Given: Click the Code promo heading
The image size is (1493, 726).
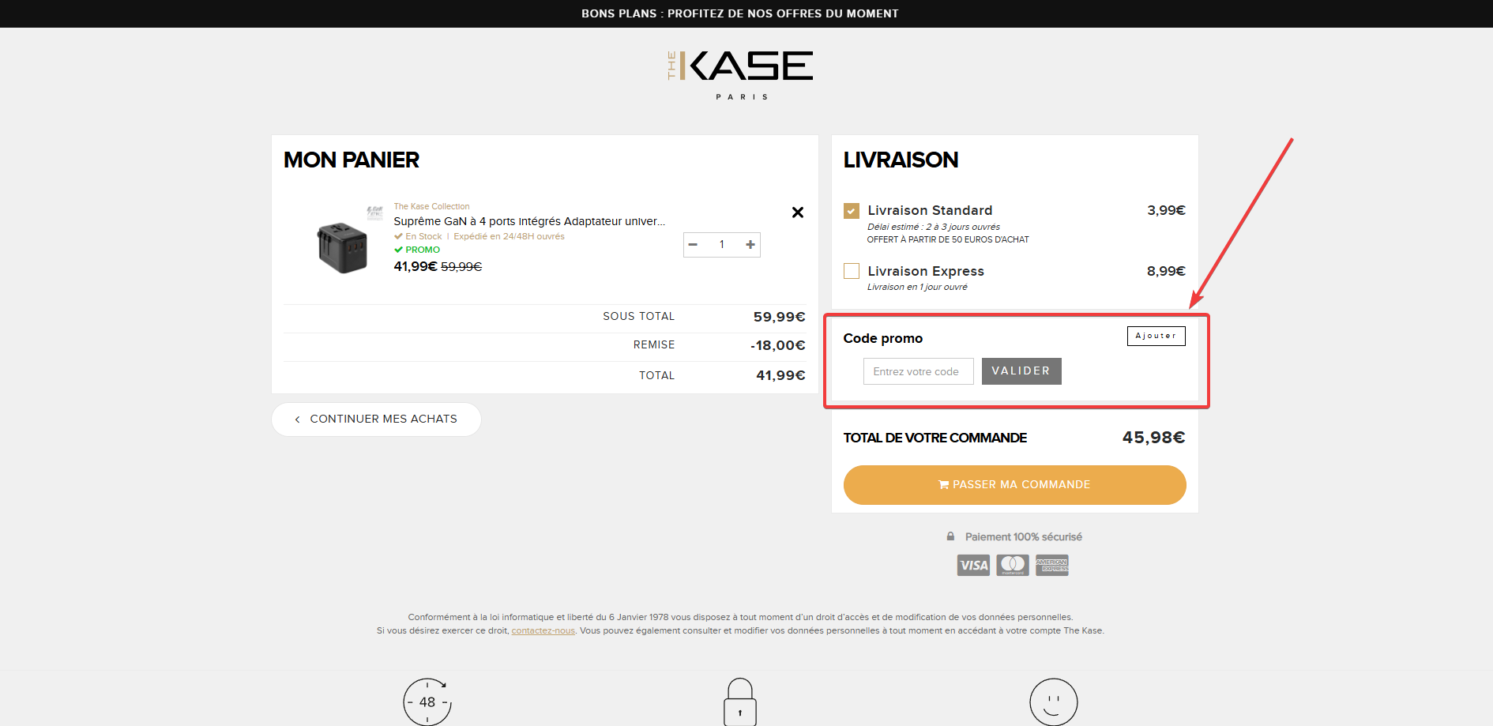Looking at the screenshot, I should [883, 338].
